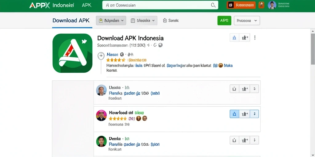The image size is (315, 157).
Task: Click the vertical scrollbar thumb
Action: [313, 49]
